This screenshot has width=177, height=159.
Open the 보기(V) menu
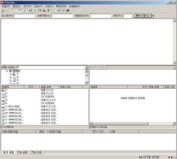tap(27, 6)
